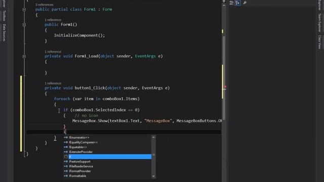324x182 pixels.
Task: Click interface icon beside IFormatProvider
Action: click(66, 171)
